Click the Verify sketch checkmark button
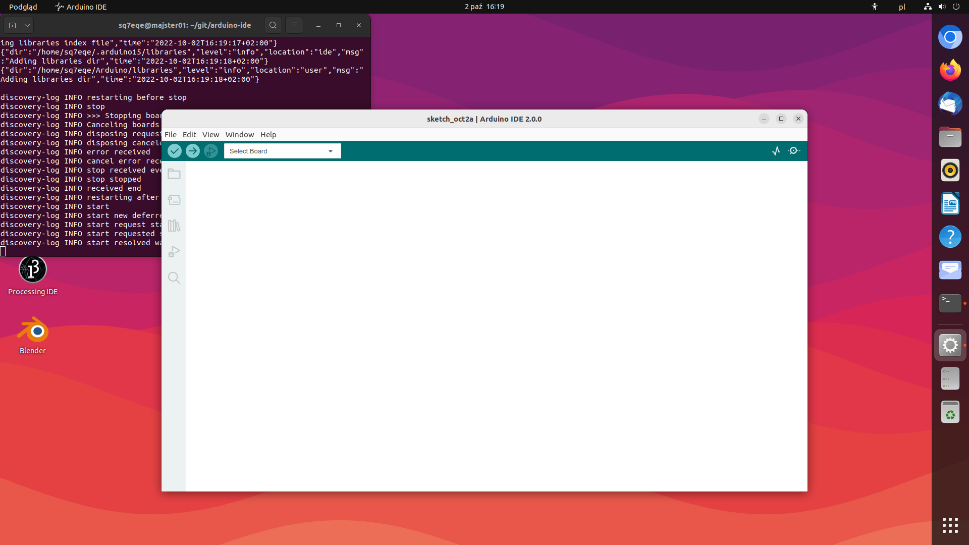 (x=174, y=151)
